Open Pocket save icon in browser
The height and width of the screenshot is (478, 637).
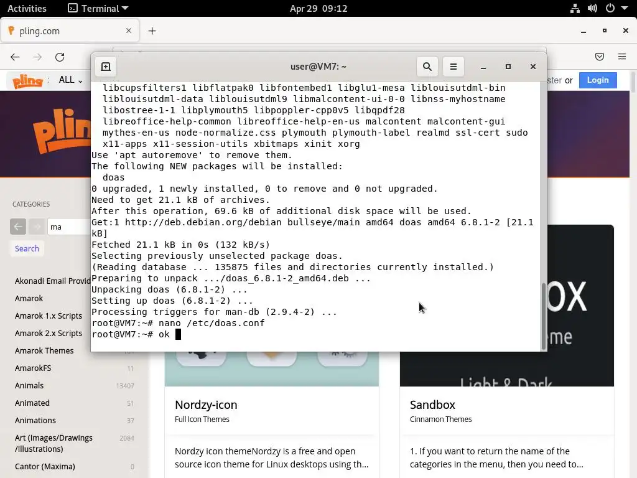pos(600,57)
